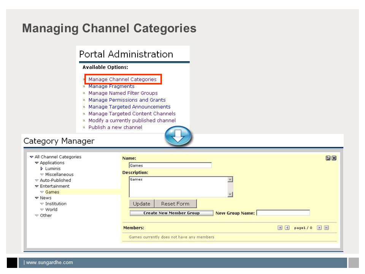365x274 pixels.
Task: Go to last page of members
Action: point(326,228)
